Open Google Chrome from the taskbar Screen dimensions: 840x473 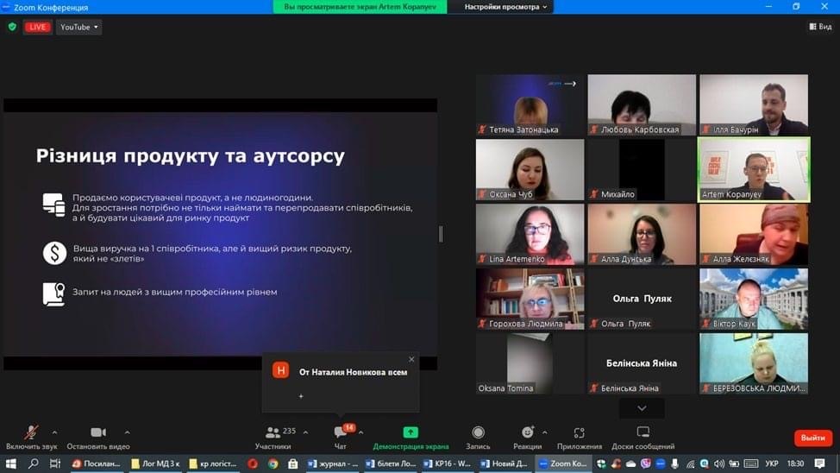tap(273, 464)
